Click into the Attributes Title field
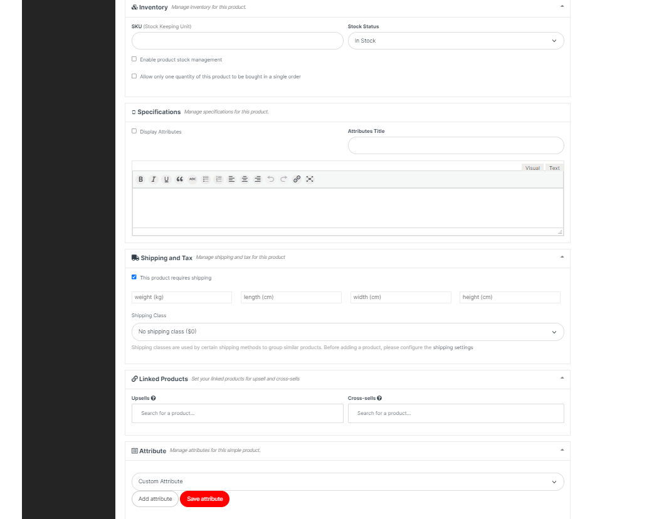Viewport: 669px width, 519px height. [456, 145]
